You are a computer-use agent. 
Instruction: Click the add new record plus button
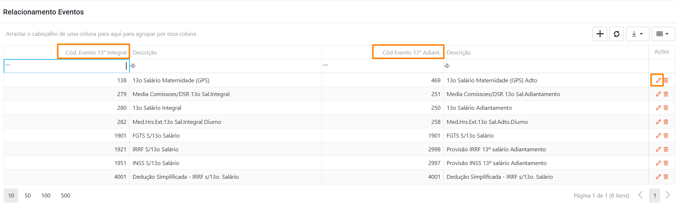click(x=600, y=34)
